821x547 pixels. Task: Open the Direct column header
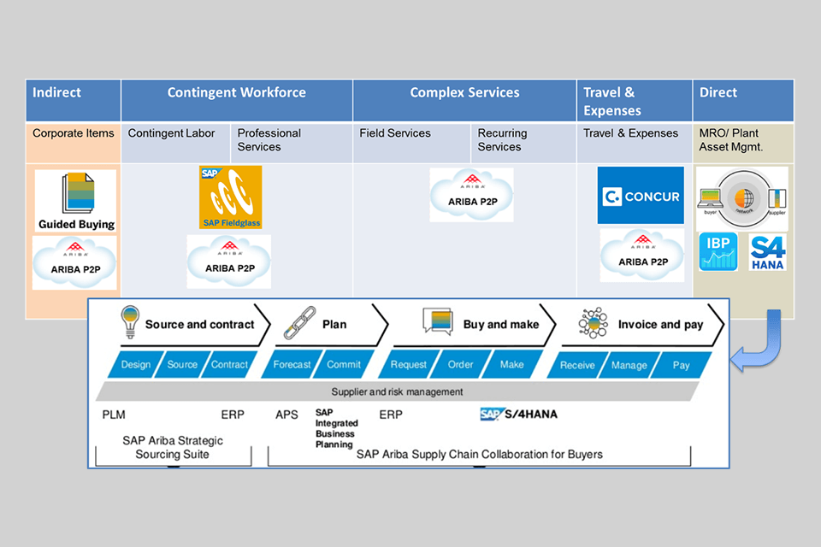point(743,101)
